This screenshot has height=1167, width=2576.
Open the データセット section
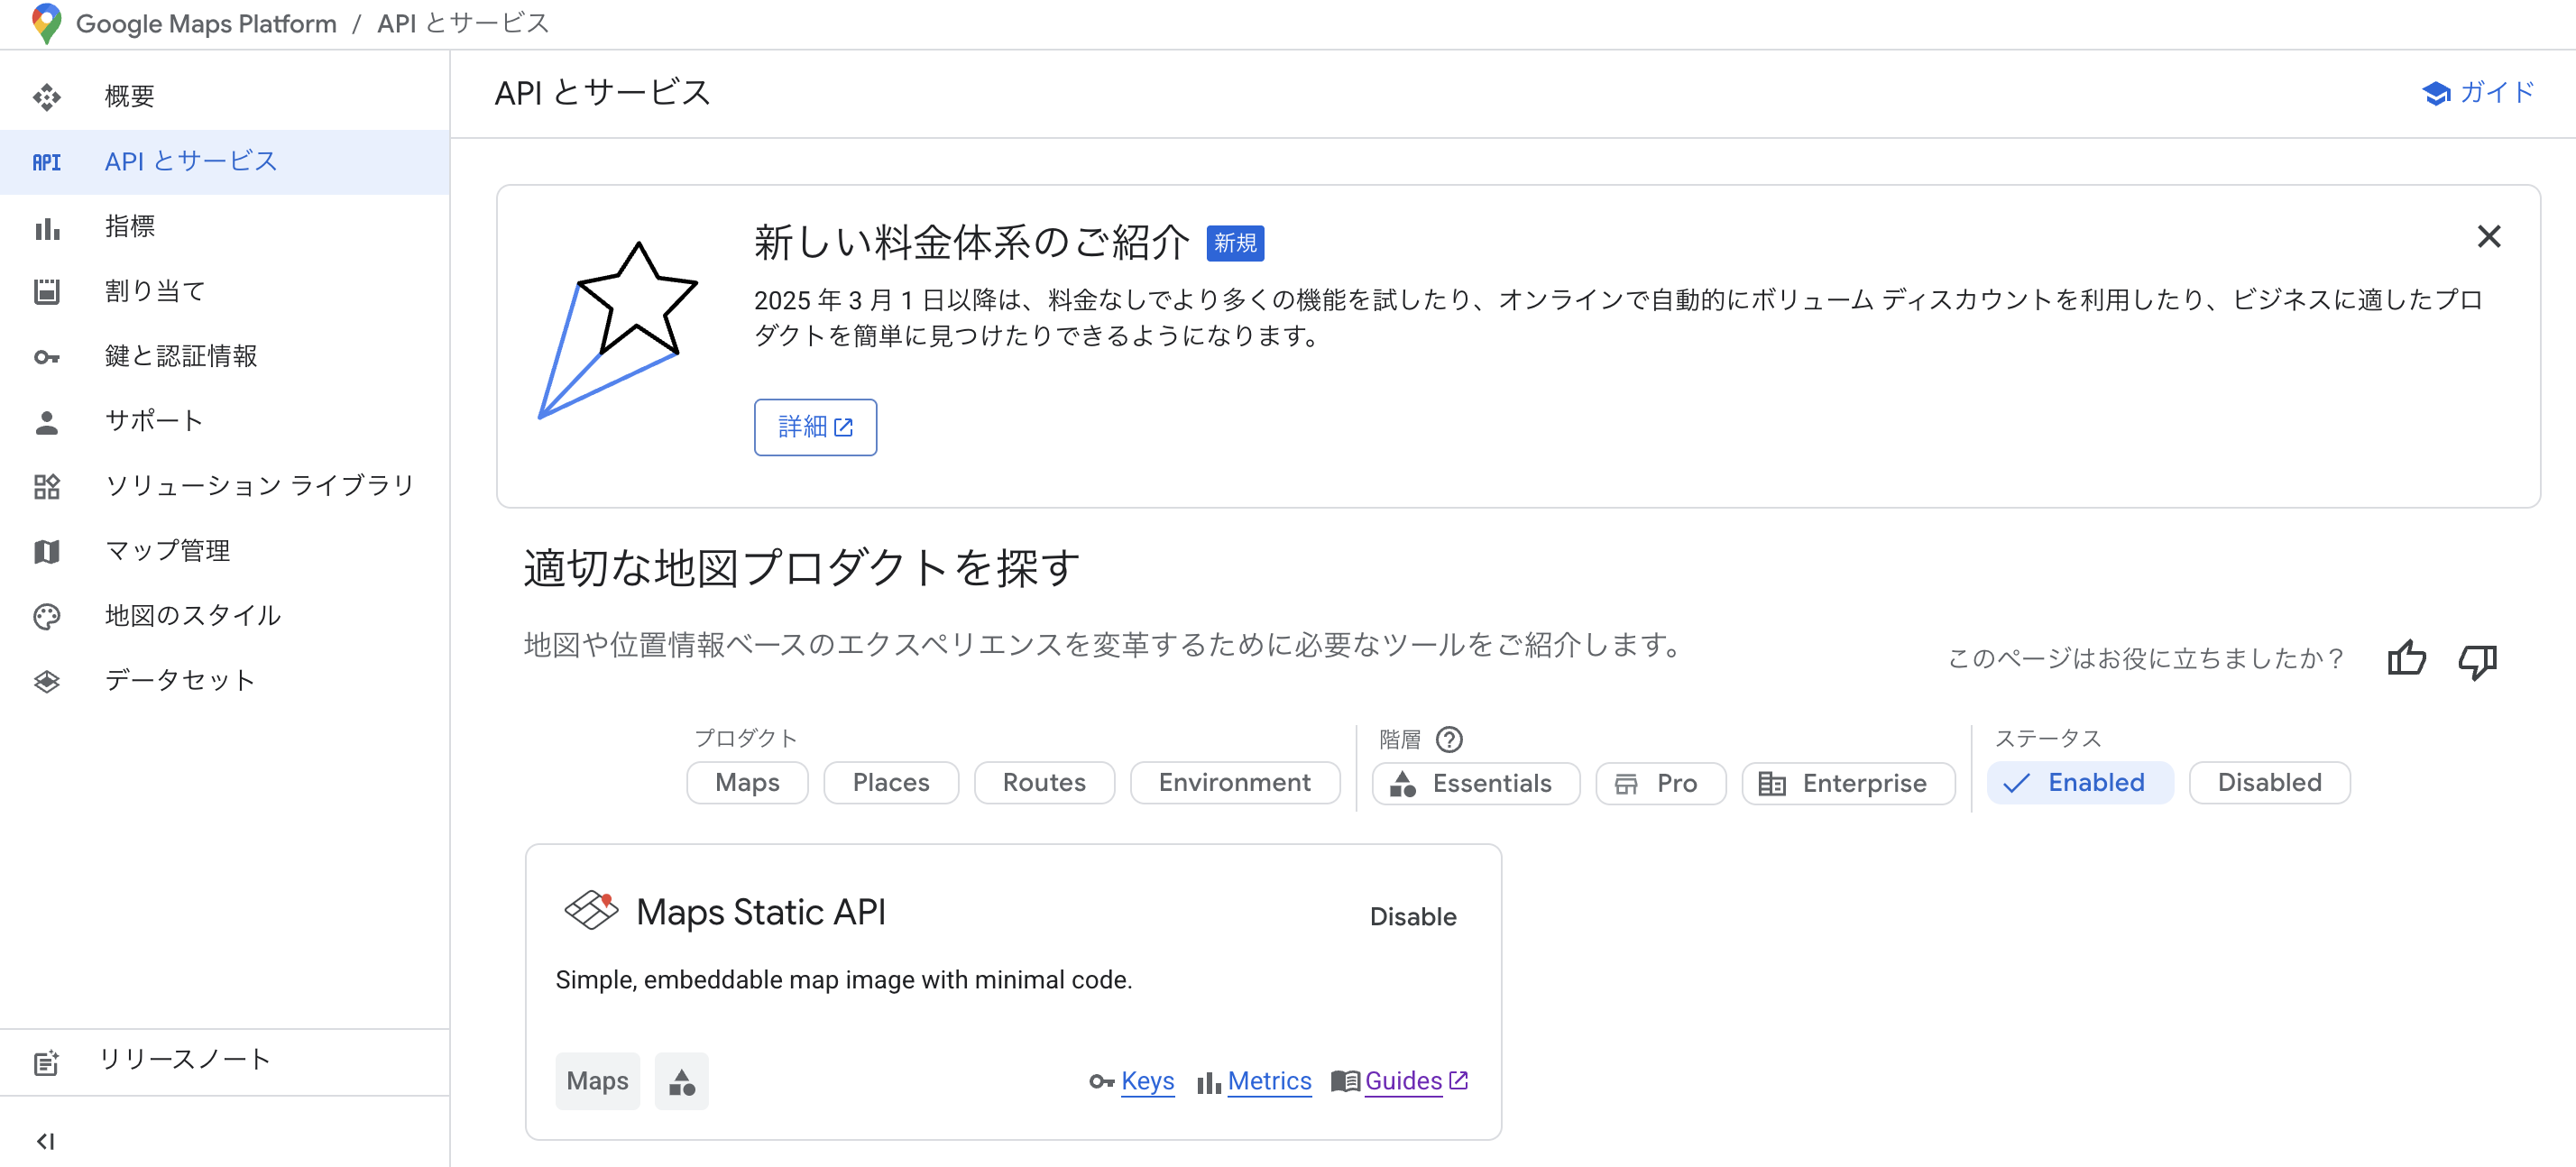(178, 680)
